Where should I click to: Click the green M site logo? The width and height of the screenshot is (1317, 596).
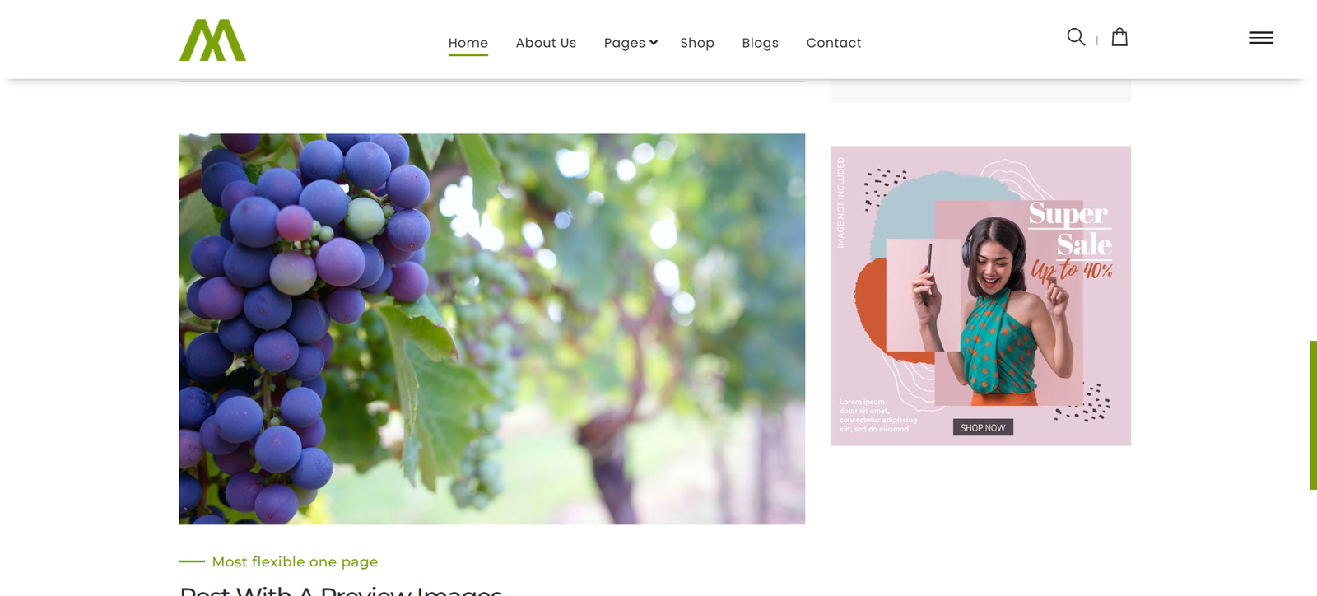pyautogui.click(x=212, y=40)
